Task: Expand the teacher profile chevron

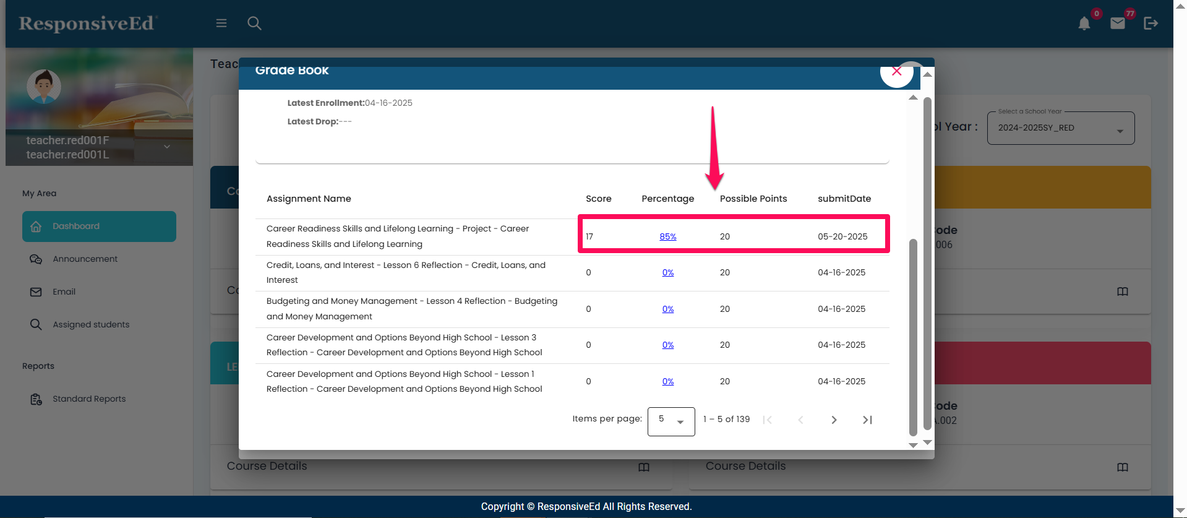Action: [167, 147]
